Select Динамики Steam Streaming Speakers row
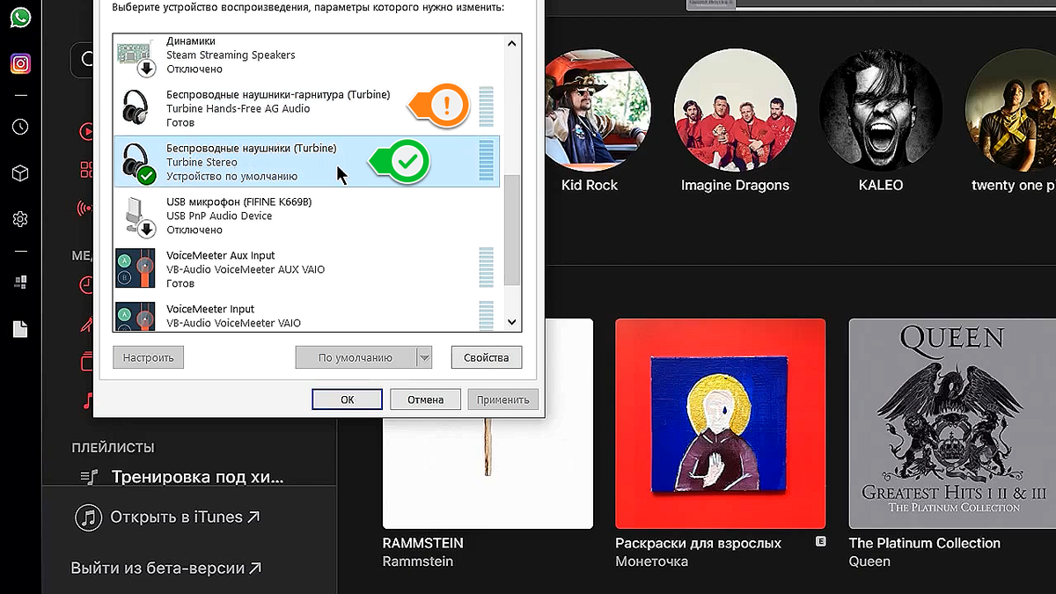This screenshot has width=1056, height=594. (x=308, y=55)
